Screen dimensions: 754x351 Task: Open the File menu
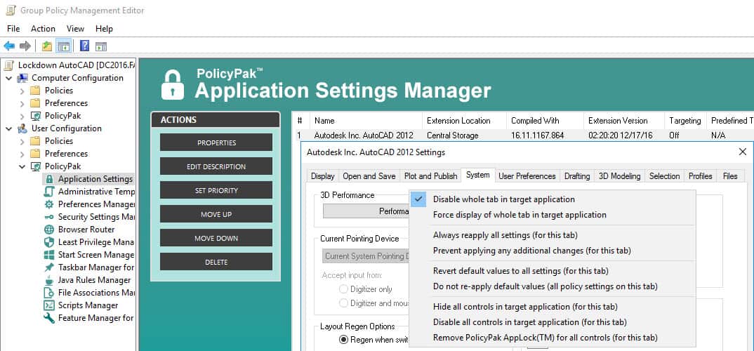tap(13, 29)
